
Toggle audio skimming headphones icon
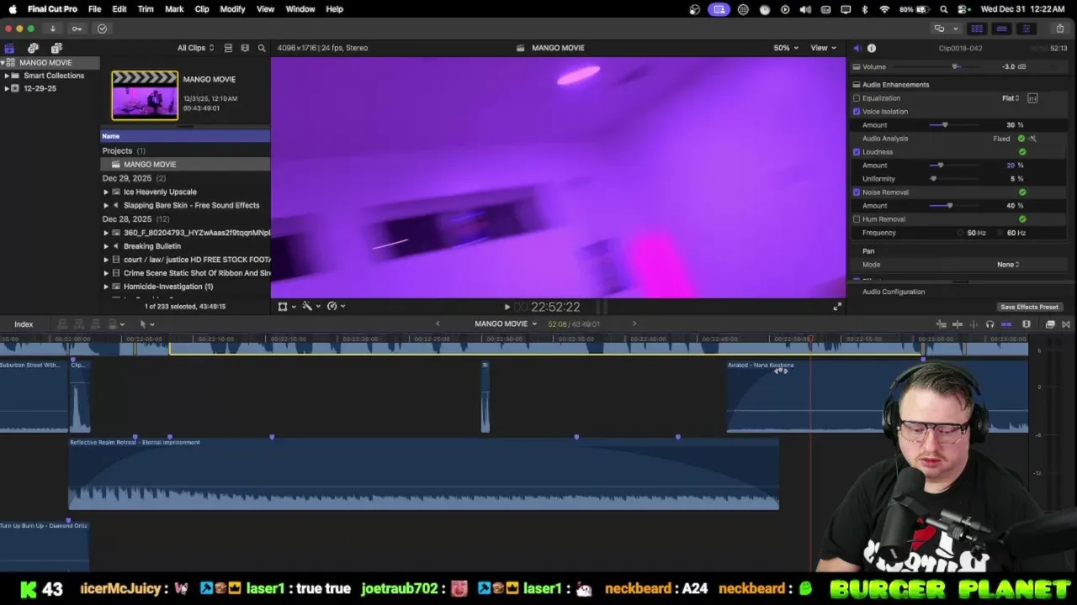pyautogui.click(x=989, y=324)
